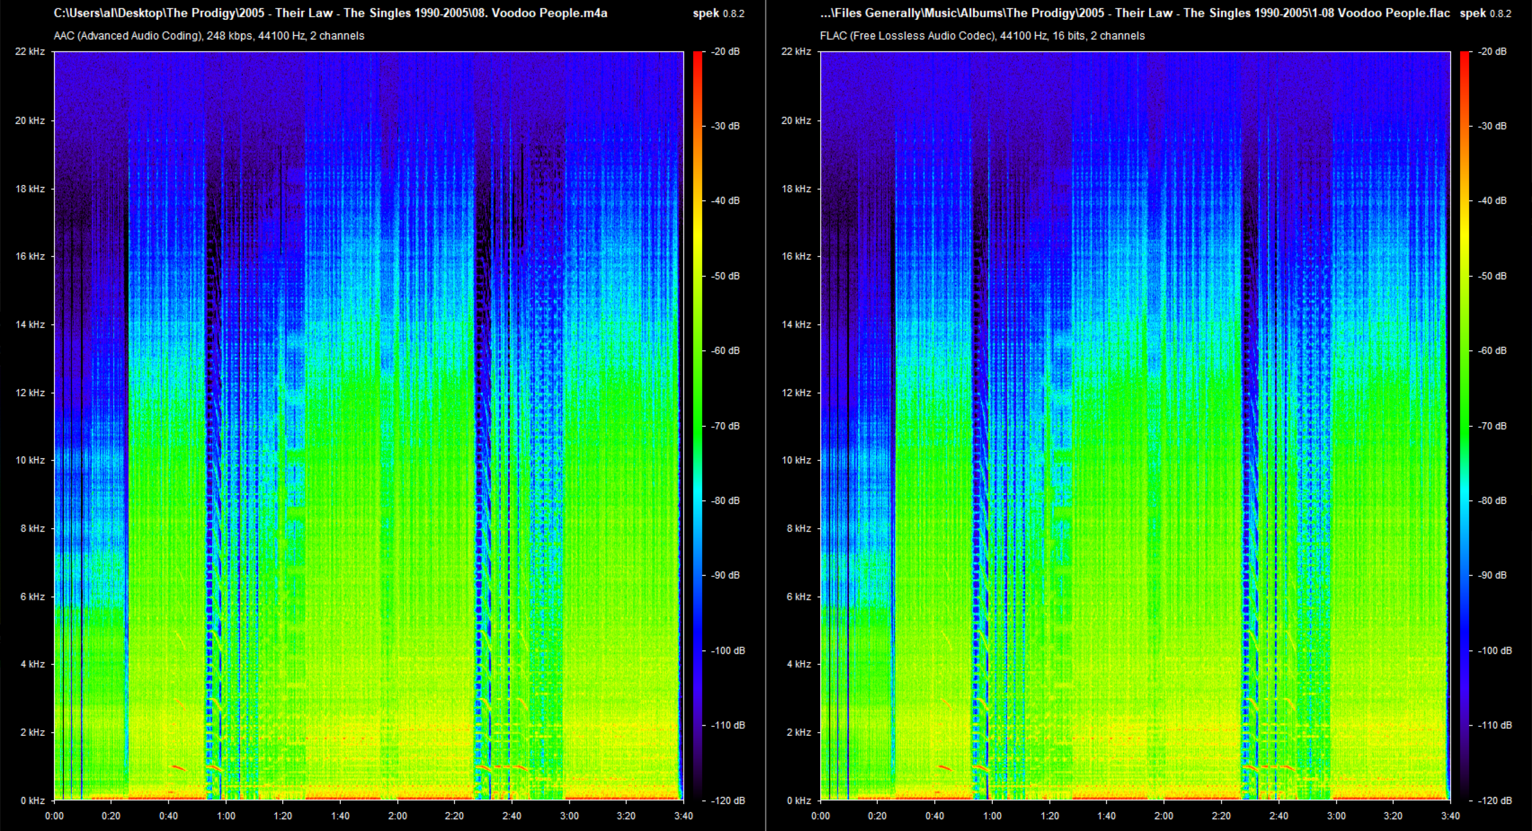Click the 22 kHz label on left axis
Viewport: 1532px width, 831px height.
(29, 51)
